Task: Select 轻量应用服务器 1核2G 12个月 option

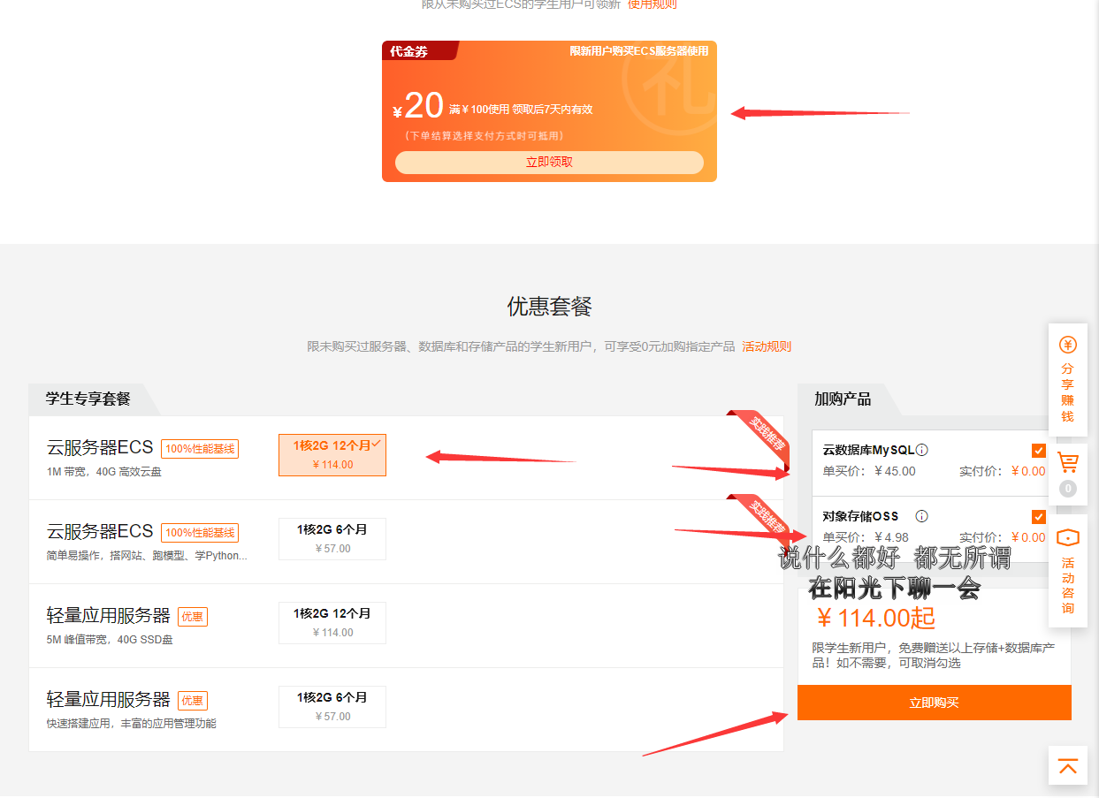Action: pos(332,623)
